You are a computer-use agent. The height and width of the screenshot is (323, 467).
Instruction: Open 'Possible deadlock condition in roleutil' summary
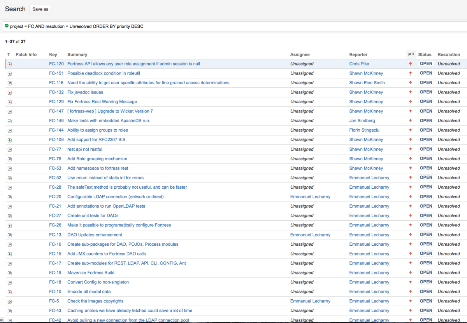[104, 73]
